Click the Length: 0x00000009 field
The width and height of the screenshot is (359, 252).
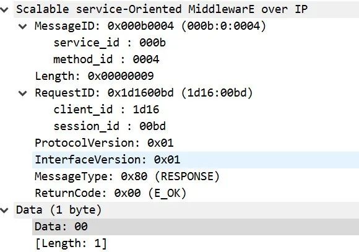coord(94,76)
